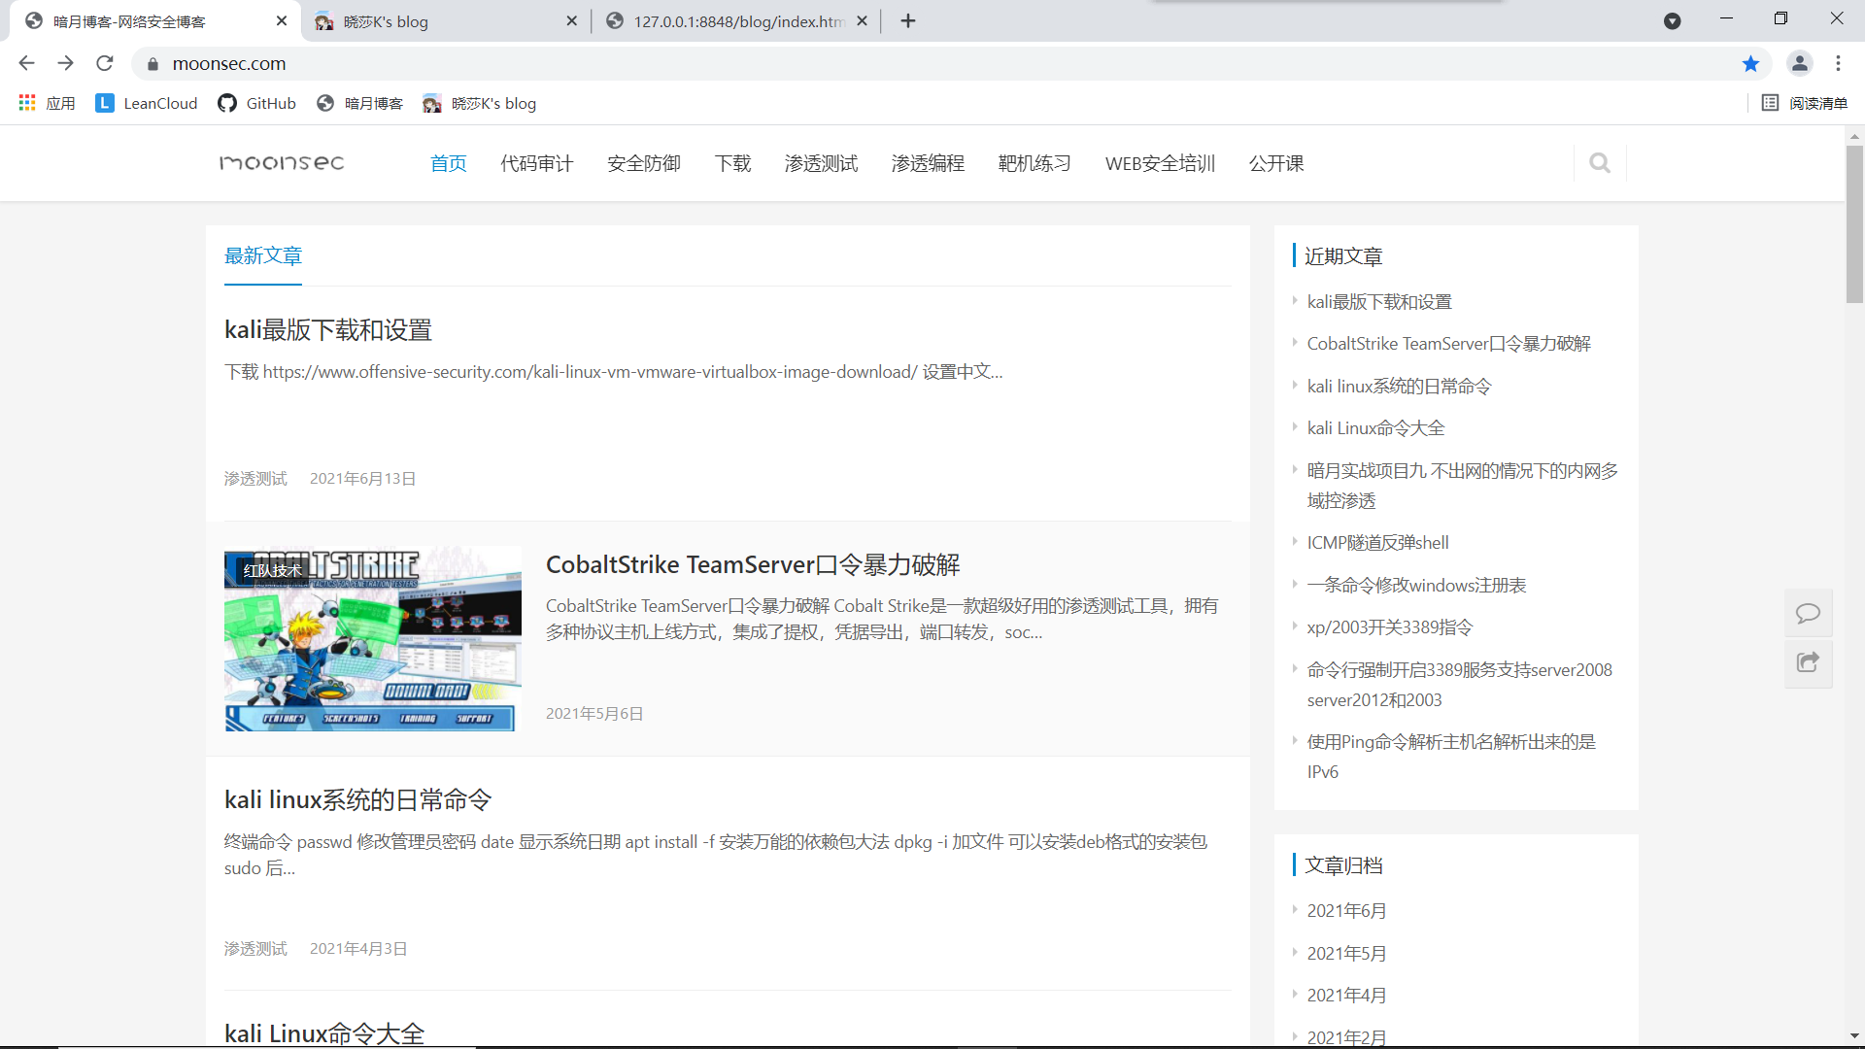Image resolution: width=1865 pixels, height=1049 pixels.
Task: Click the browser forward arrow
Action: pyautogui.click(x=65, y=63)
